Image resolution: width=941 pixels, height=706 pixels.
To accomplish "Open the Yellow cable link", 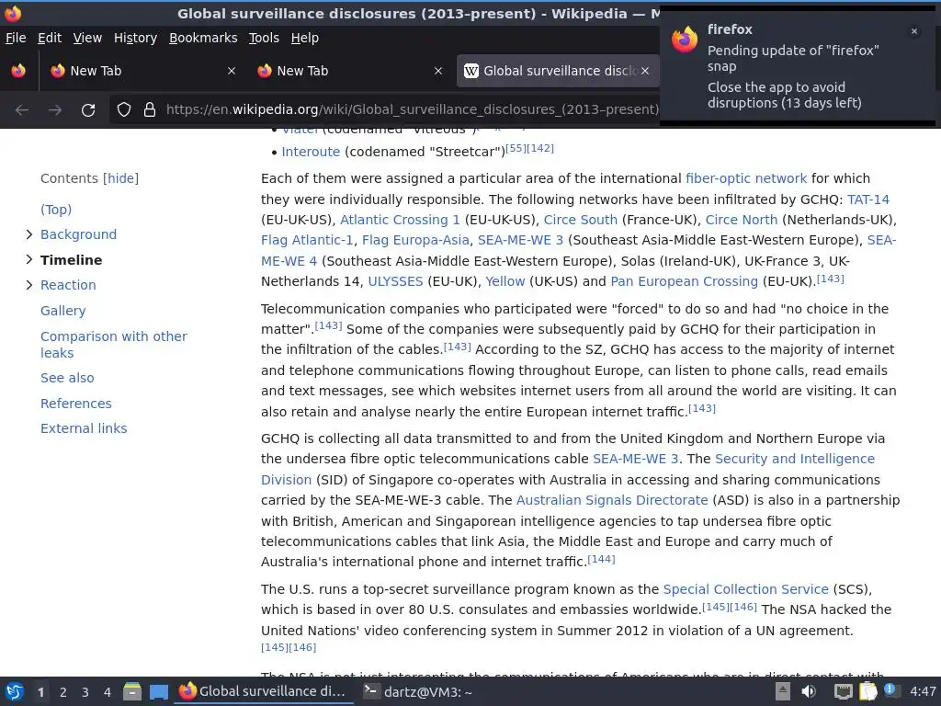I will (505, 281).
